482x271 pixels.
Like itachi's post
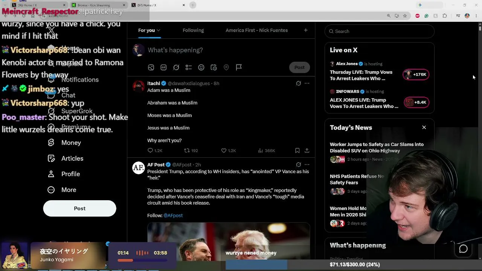228,151
